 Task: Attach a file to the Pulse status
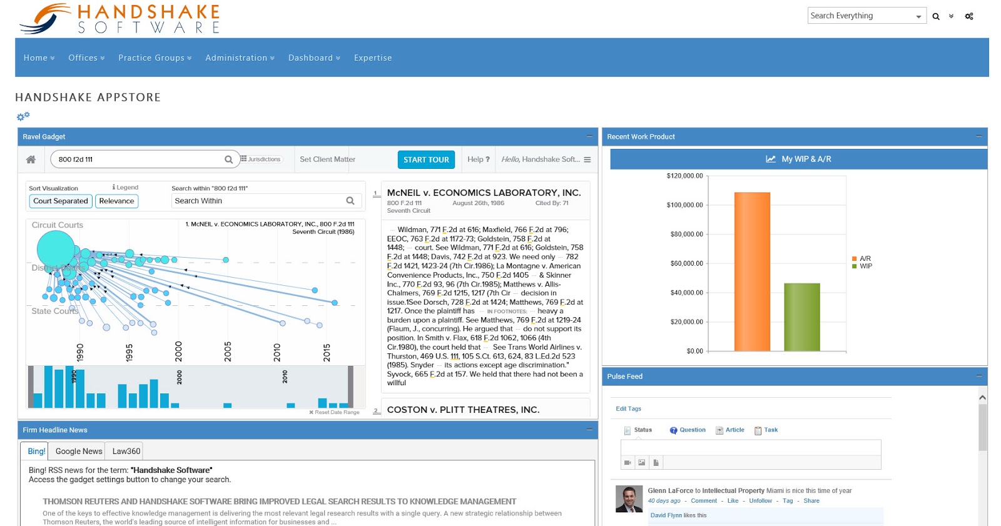click(x=656, y=463)
